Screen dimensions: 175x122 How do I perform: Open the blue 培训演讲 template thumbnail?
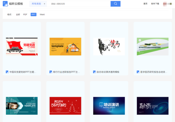click(109, 106)
